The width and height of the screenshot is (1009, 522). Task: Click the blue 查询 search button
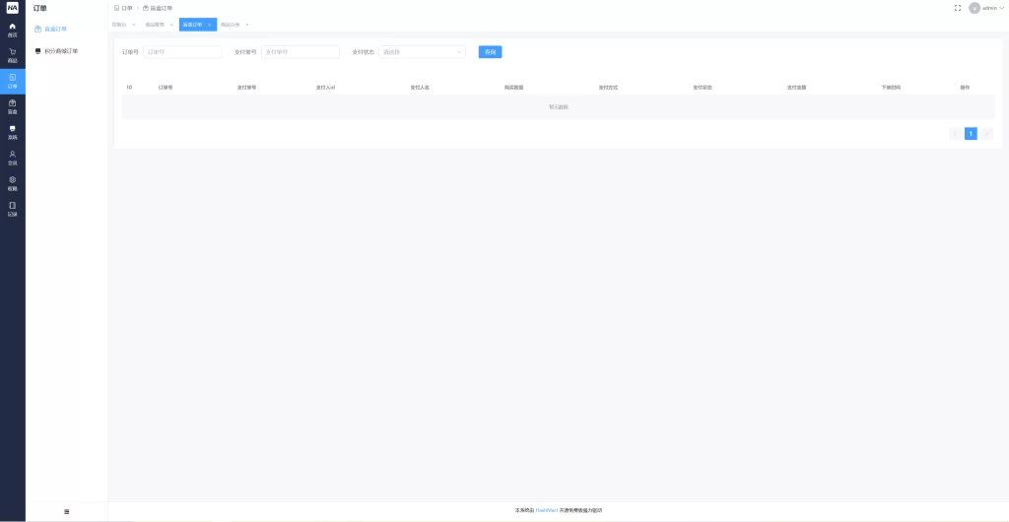(490, 52)
